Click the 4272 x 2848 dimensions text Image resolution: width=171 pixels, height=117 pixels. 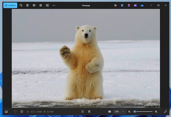tap(36, 112)
